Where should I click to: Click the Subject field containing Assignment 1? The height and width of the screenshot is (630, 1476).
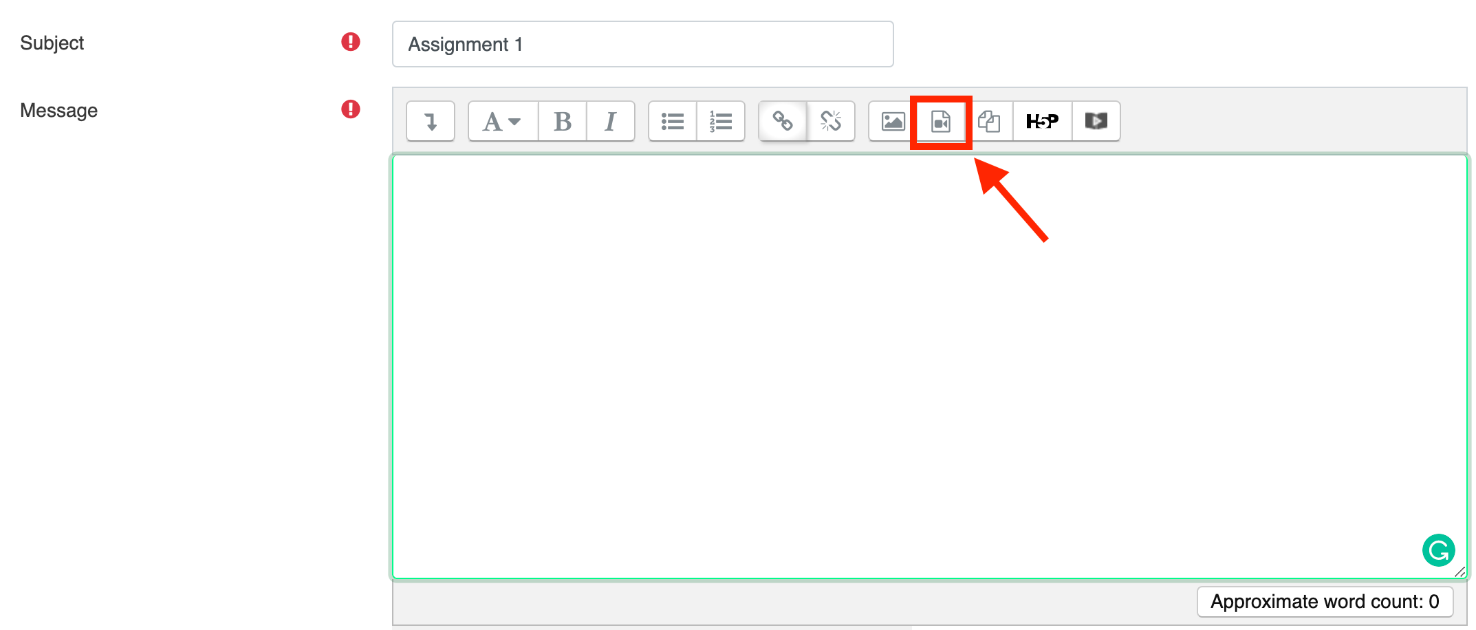coord(642,45)
